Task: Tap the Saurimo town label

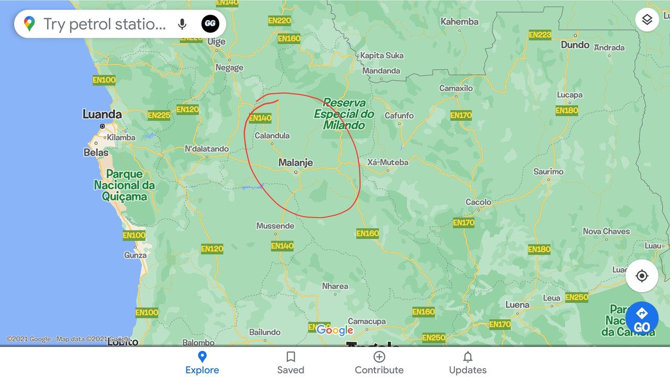Action: [549, 171]
